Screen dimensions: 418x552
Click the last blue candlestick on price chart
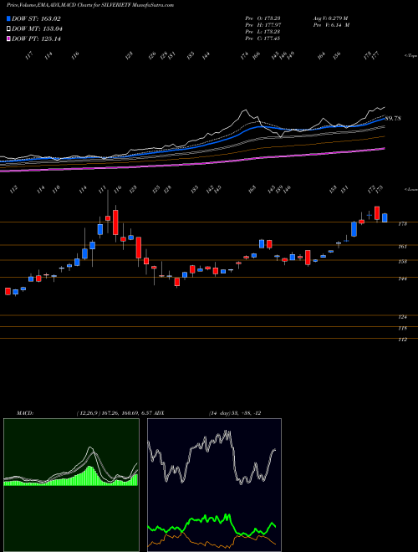coord(385,217)
